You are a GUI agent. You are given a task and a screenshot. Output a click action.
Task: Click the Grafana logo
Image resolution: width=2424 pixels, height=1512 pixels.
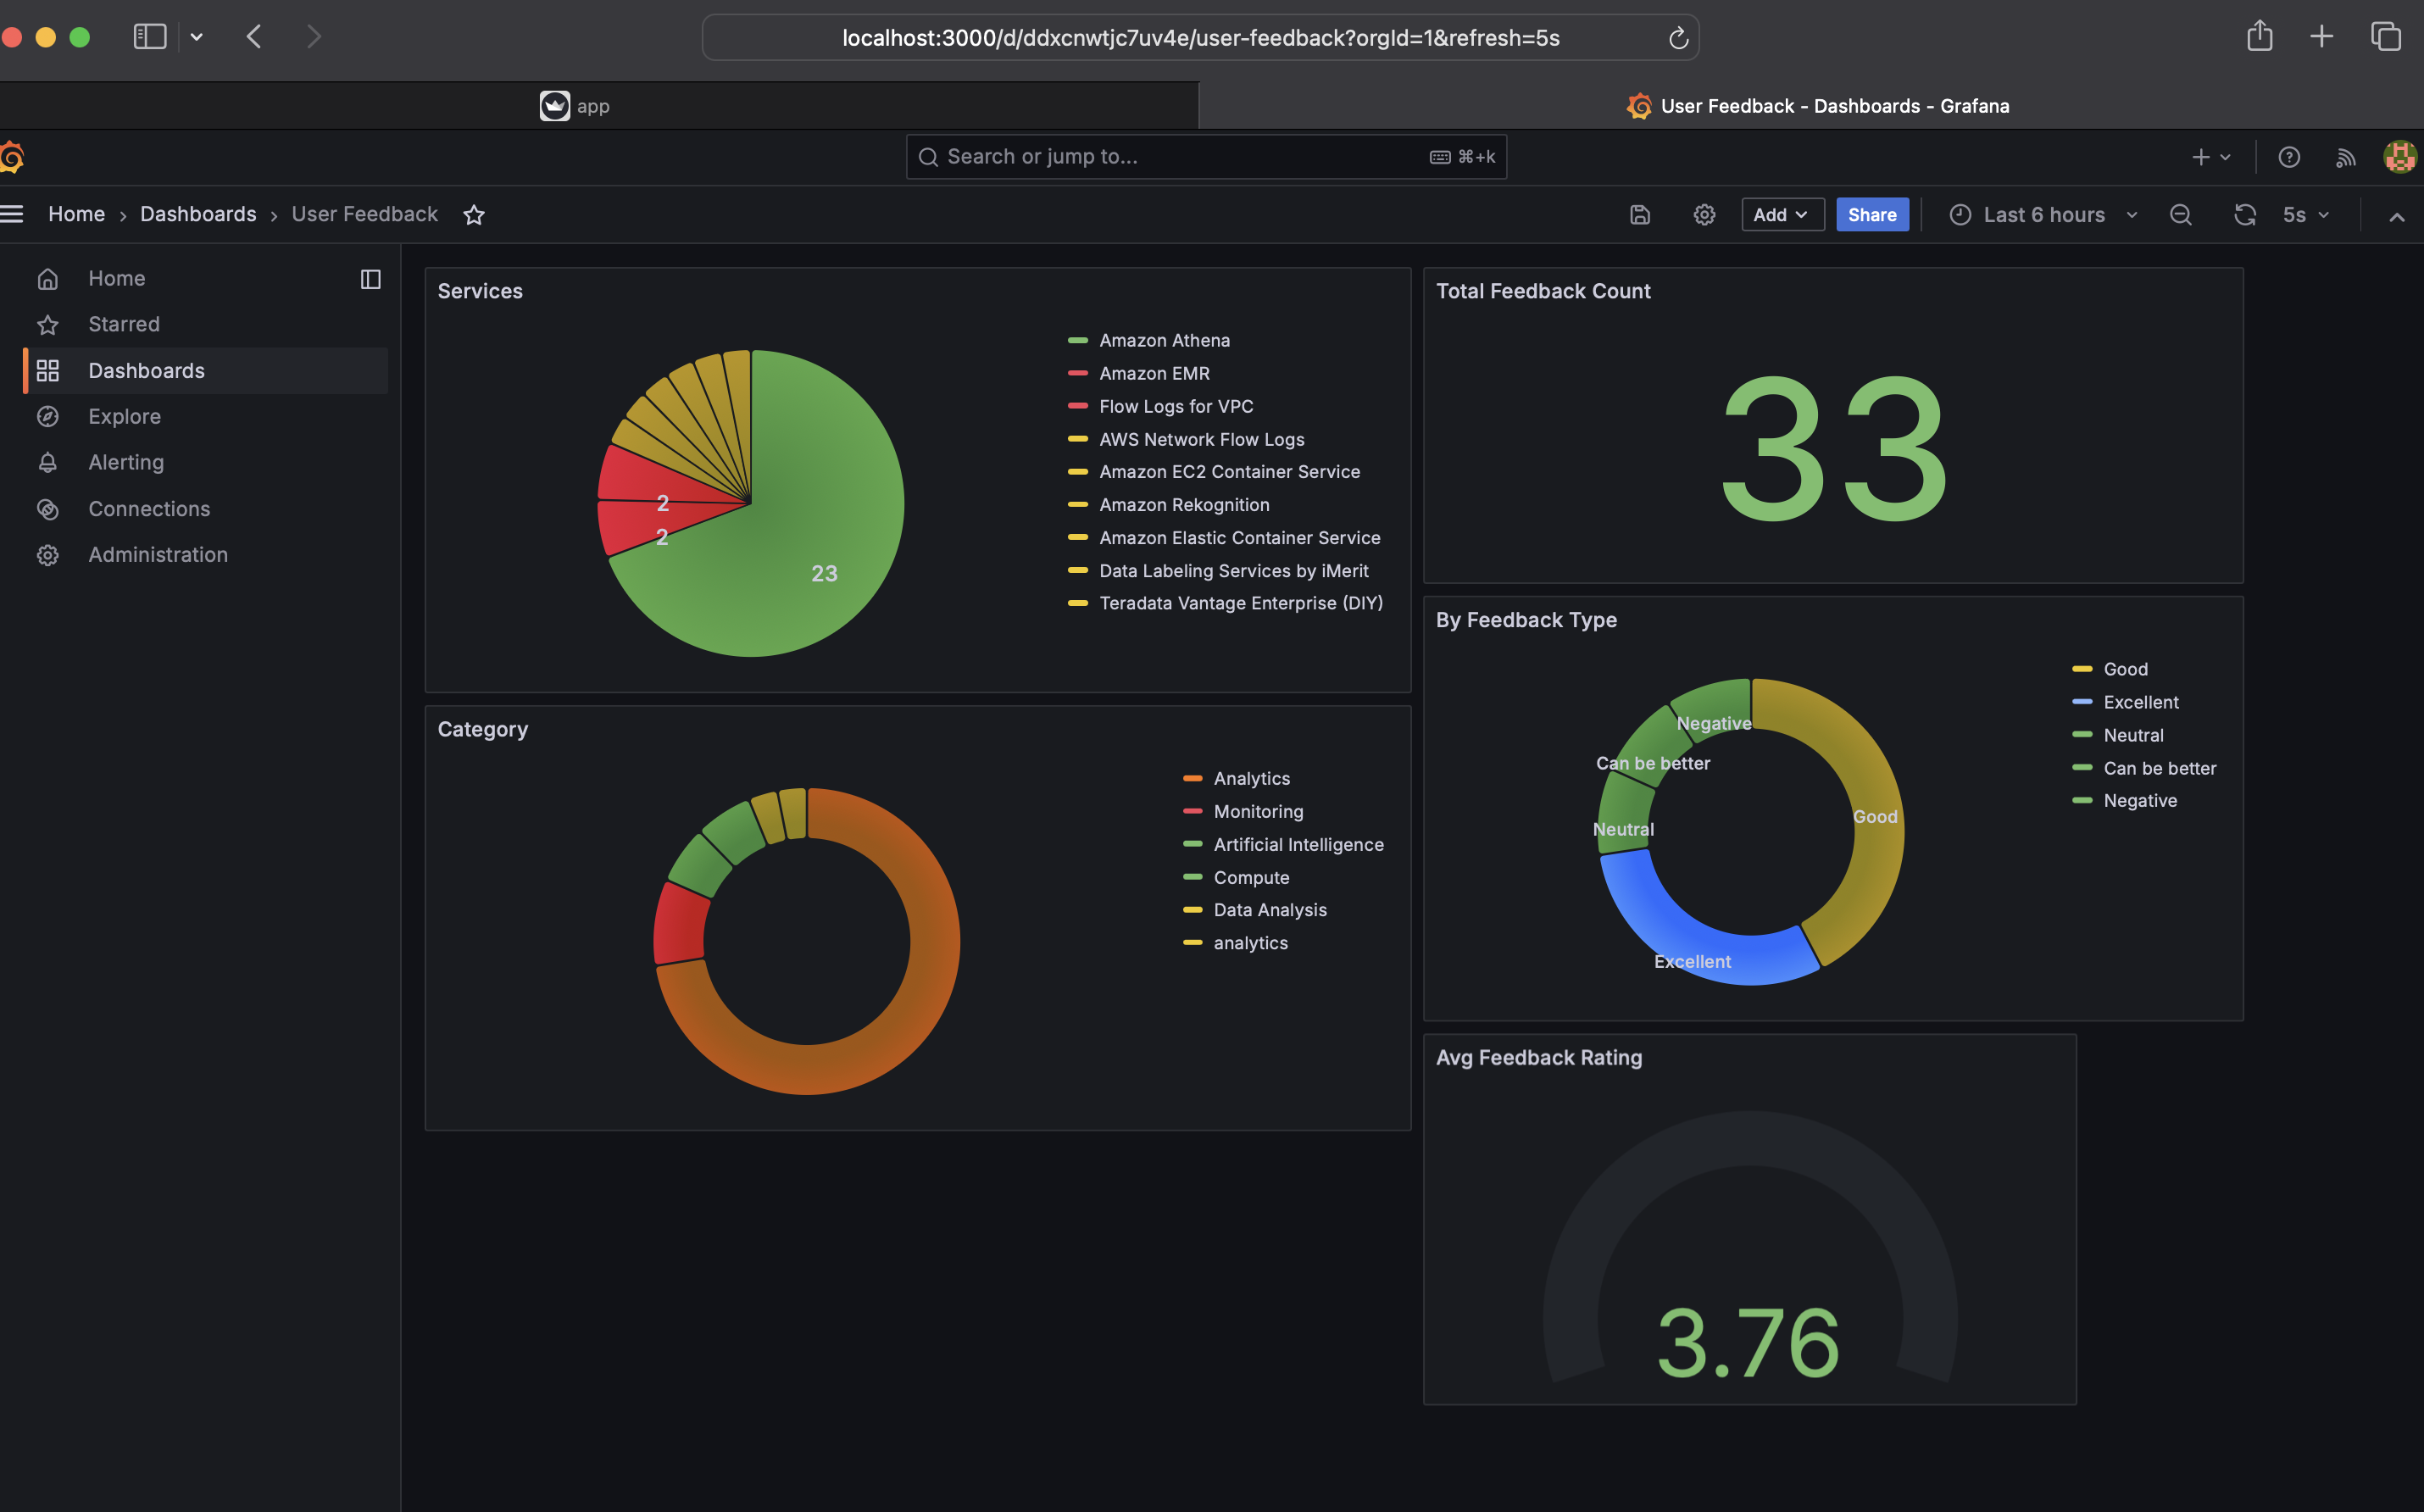(12, 157)
